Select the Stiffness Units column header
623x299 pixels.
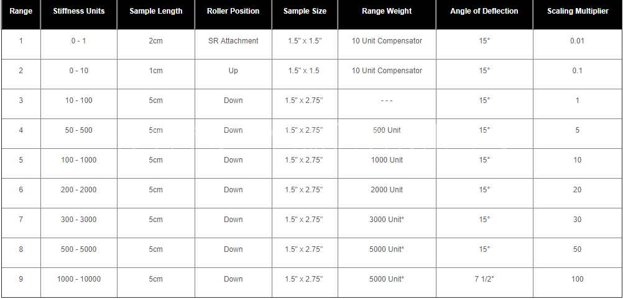(x=79, y=11)
